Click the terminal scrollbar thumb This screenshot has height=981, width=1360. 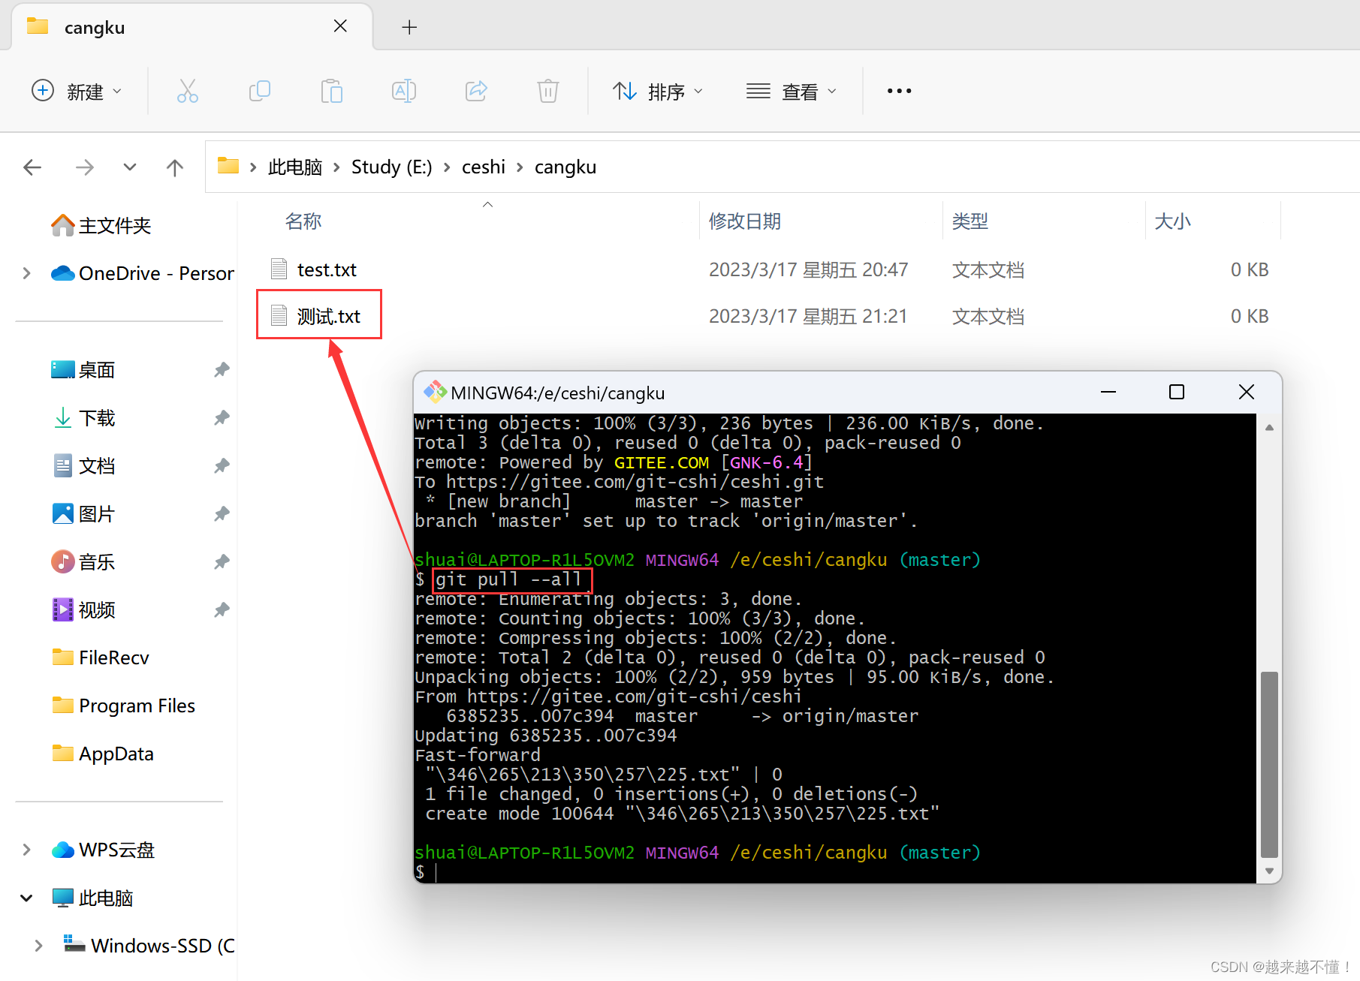point(1269,764)
